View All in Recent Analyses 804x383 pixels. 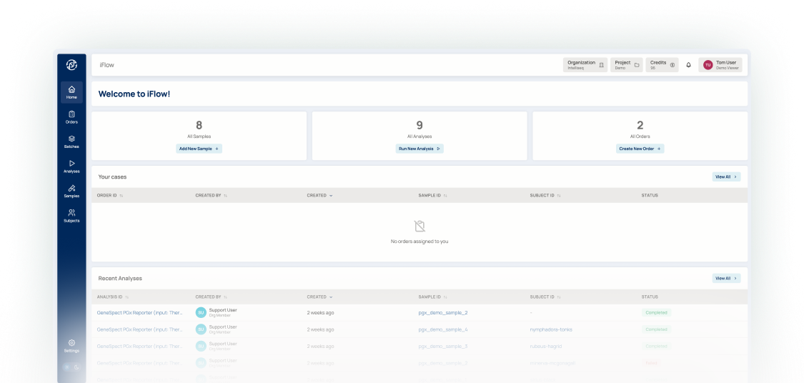coord(726,279)
